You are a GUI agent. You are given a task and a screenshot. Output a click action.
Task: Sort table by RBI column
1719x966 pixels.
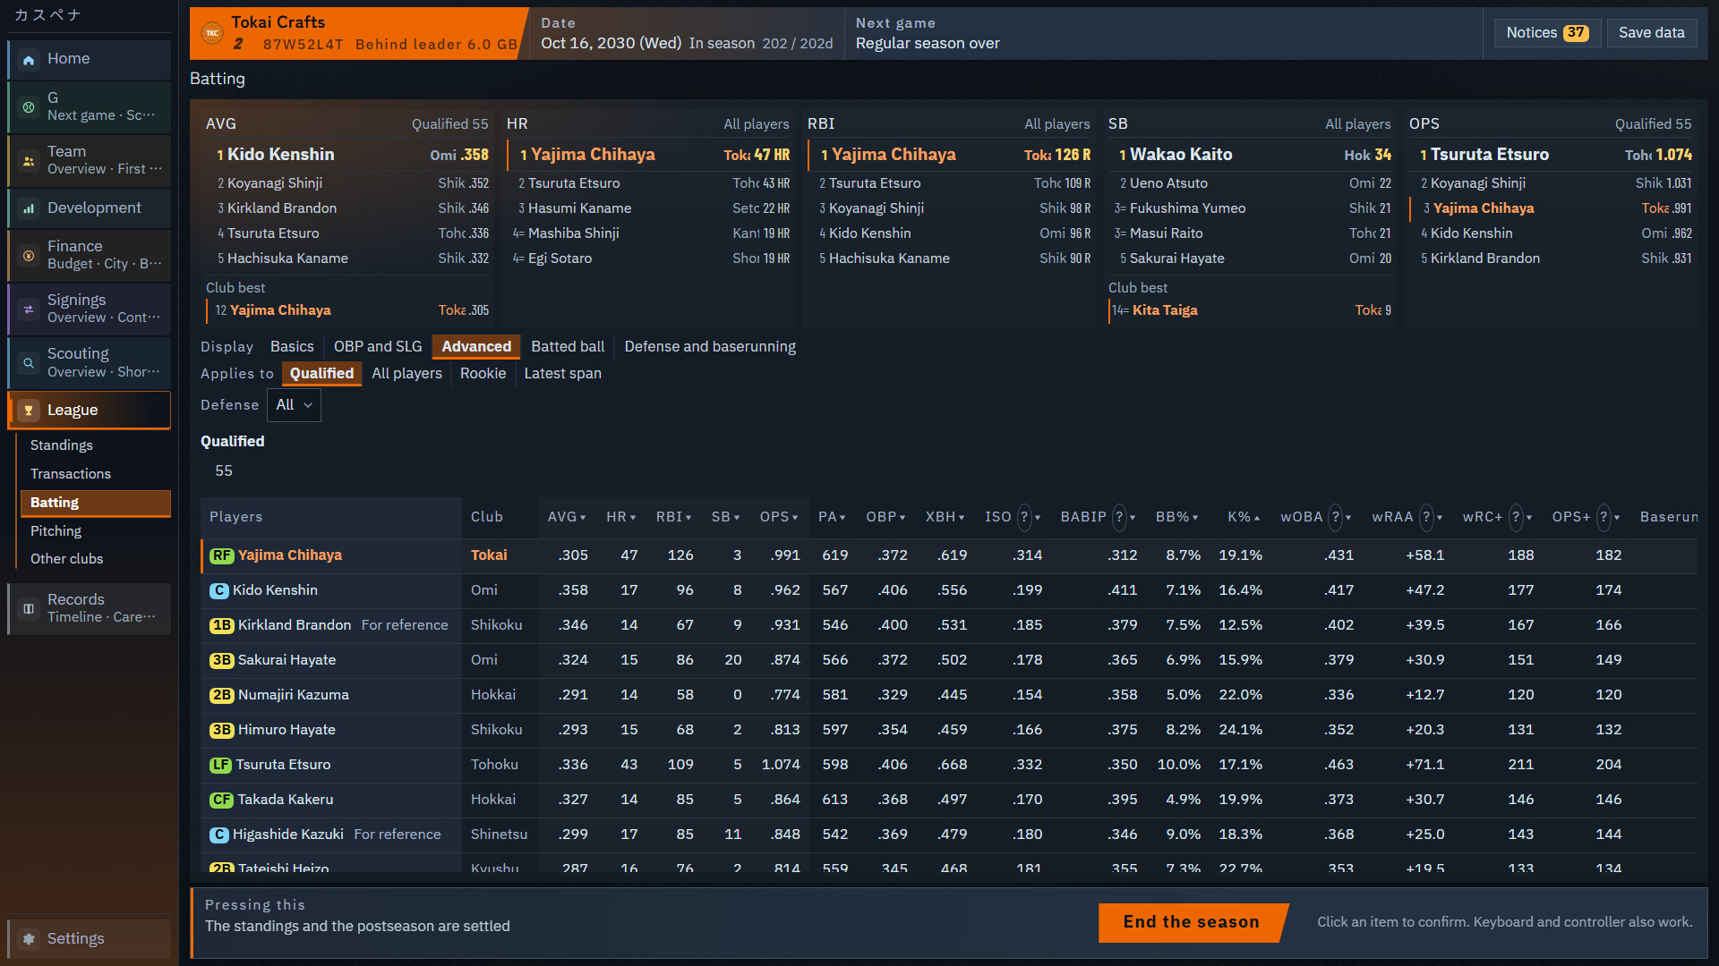[x=674, y=517]
